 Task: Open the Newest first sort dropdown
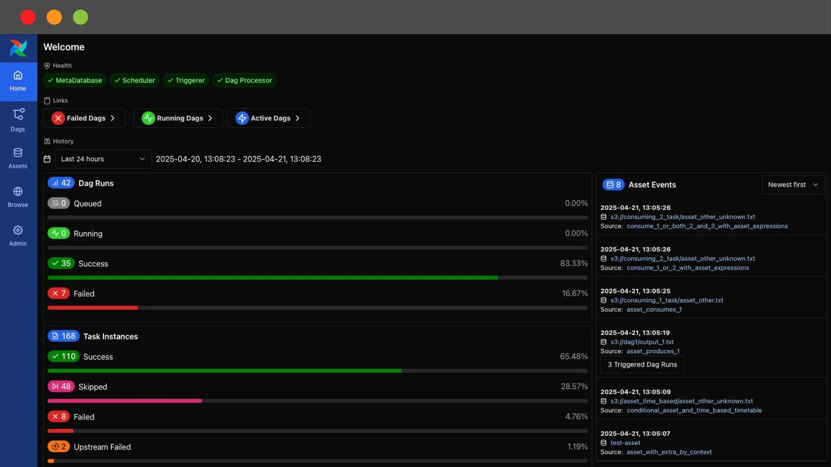pos(793,185)
